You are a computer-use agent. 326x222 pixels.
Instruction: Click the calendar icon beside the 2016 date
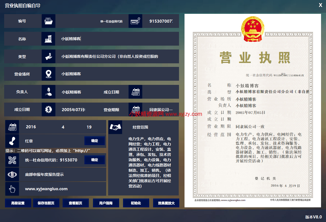(x=12, y=127)
